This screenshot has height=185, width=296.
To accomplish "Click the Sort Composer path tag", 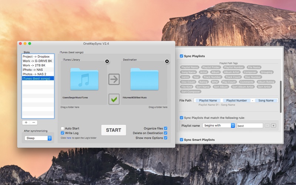I will tap(191, 91).
